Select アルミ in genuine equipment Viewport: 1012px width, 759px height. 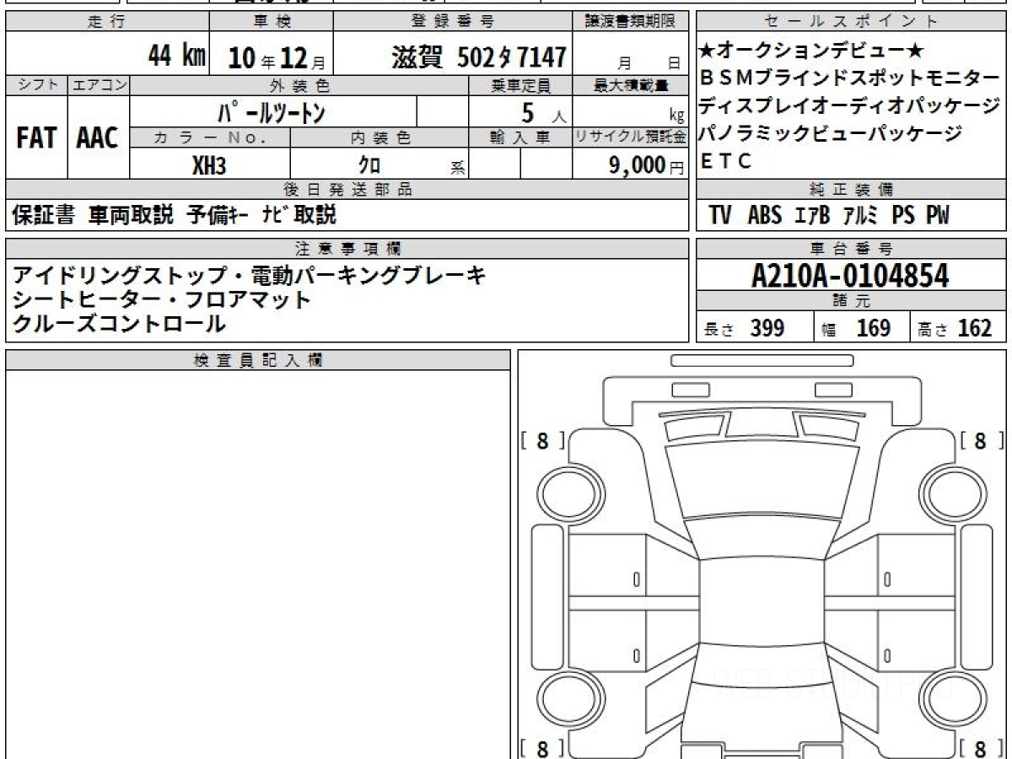tap(862, 215)
